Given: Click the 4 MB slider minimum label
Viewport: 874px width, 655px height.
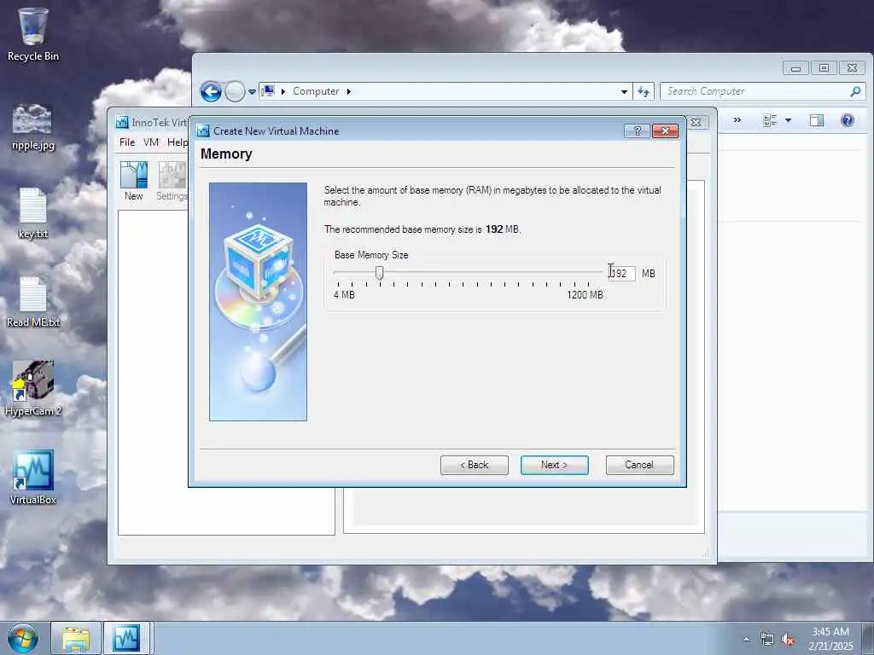Looking at the screenshot, I should [x=344, y=295].
